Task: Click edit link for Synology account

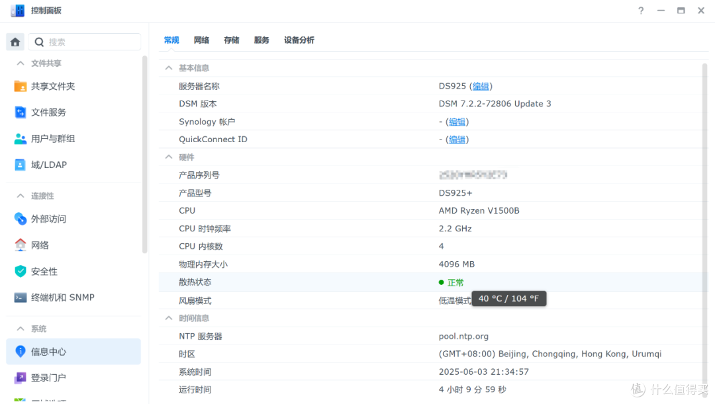Action: point(457,122)
